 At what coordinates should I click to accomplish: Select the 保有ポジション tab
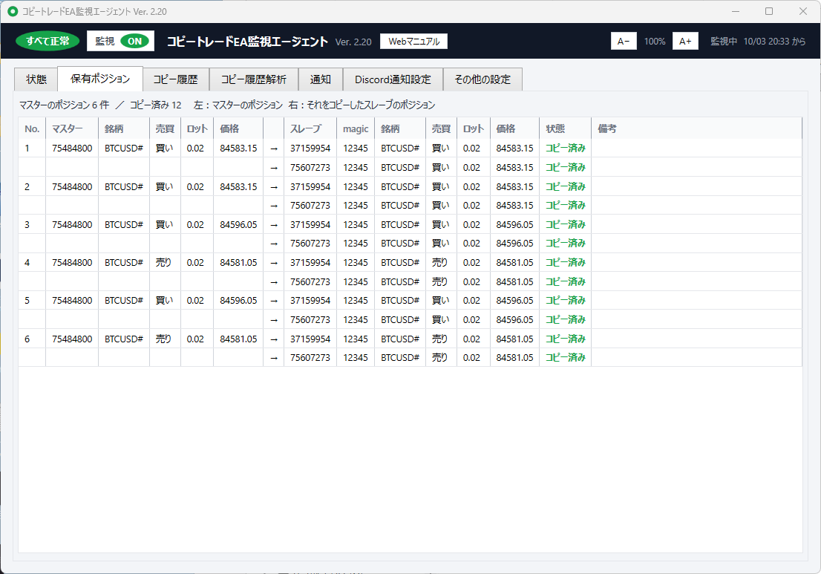click(100, 79)
